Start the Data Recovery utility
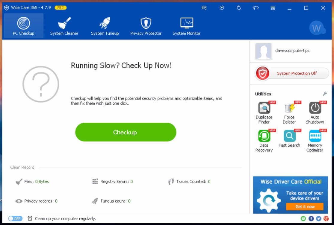Screen dimensions: 334x225 click(x=264, y=141)
